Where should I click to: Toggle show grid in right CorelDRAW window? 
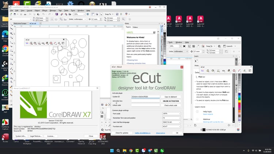(194, 46)
